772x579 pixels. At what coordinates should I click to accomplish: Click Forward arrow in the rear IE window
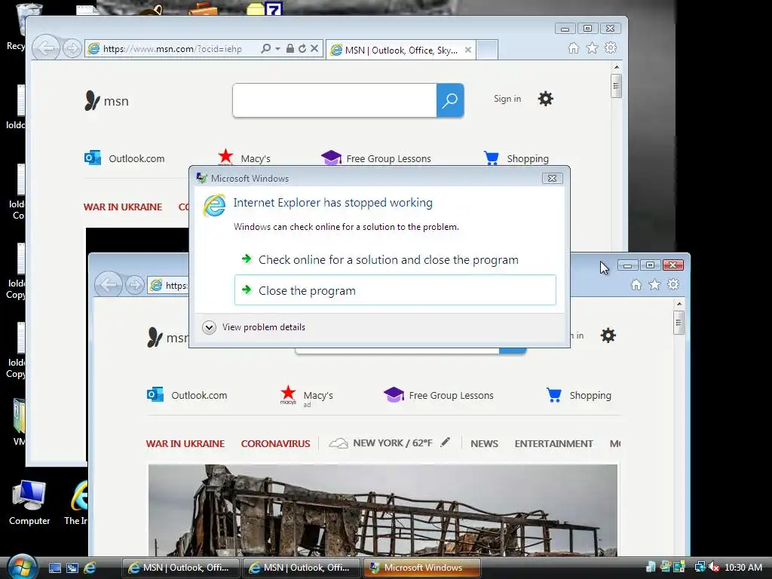click(x=72, y=49)
